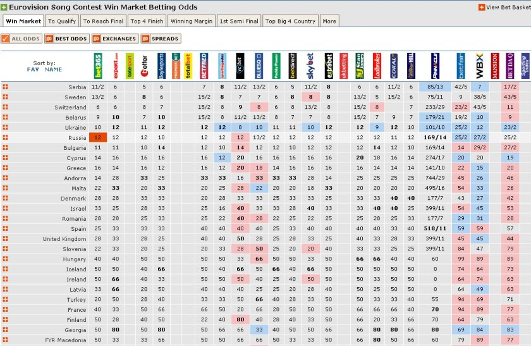Select the Top 4 Finish tab
Viewport: 531px width, 346px height.
coord(147,21)
